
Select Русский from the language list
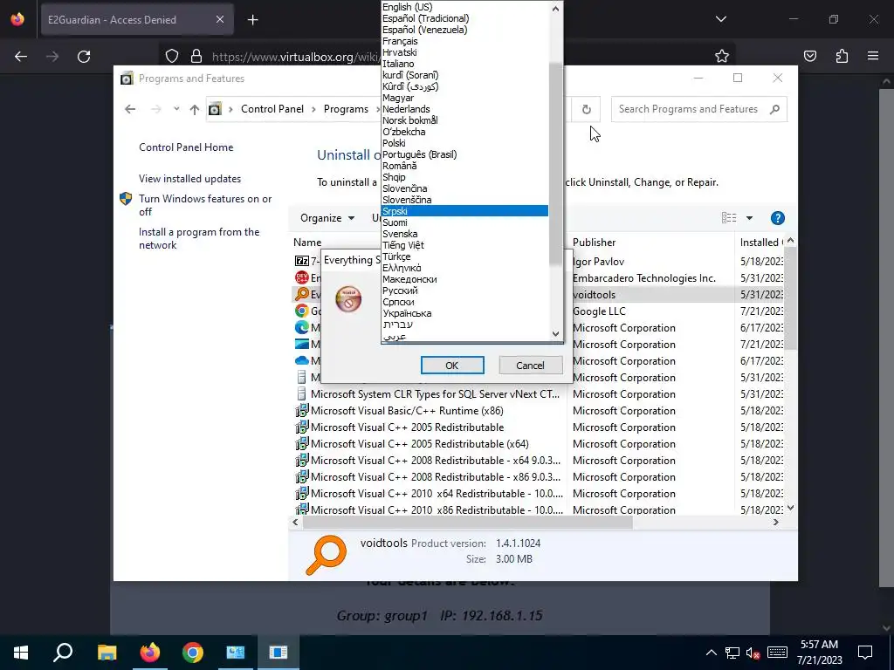coord(464,291)
